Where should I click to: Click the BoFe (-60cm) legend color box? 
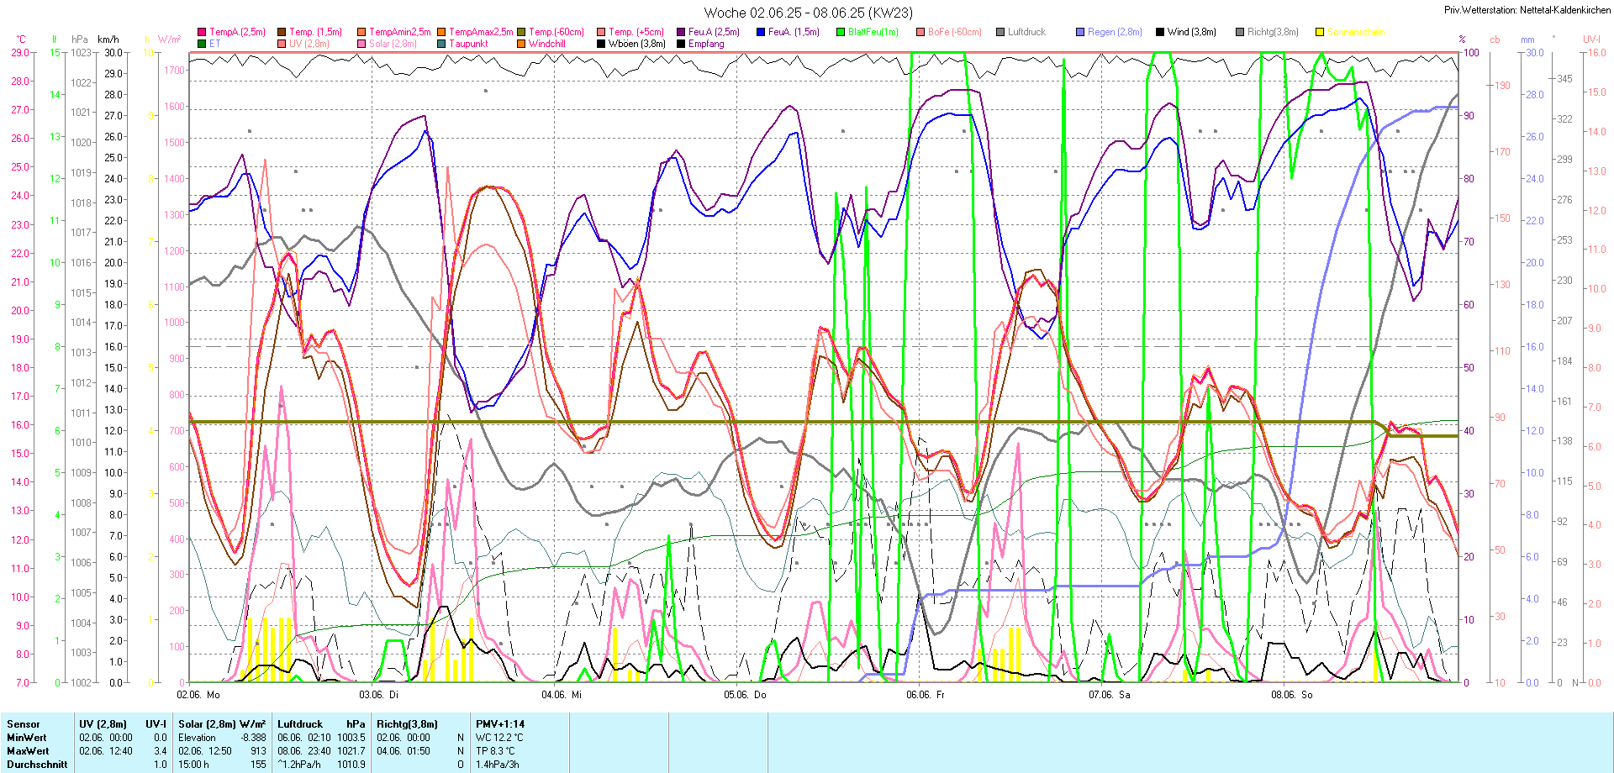coord(920,32)
